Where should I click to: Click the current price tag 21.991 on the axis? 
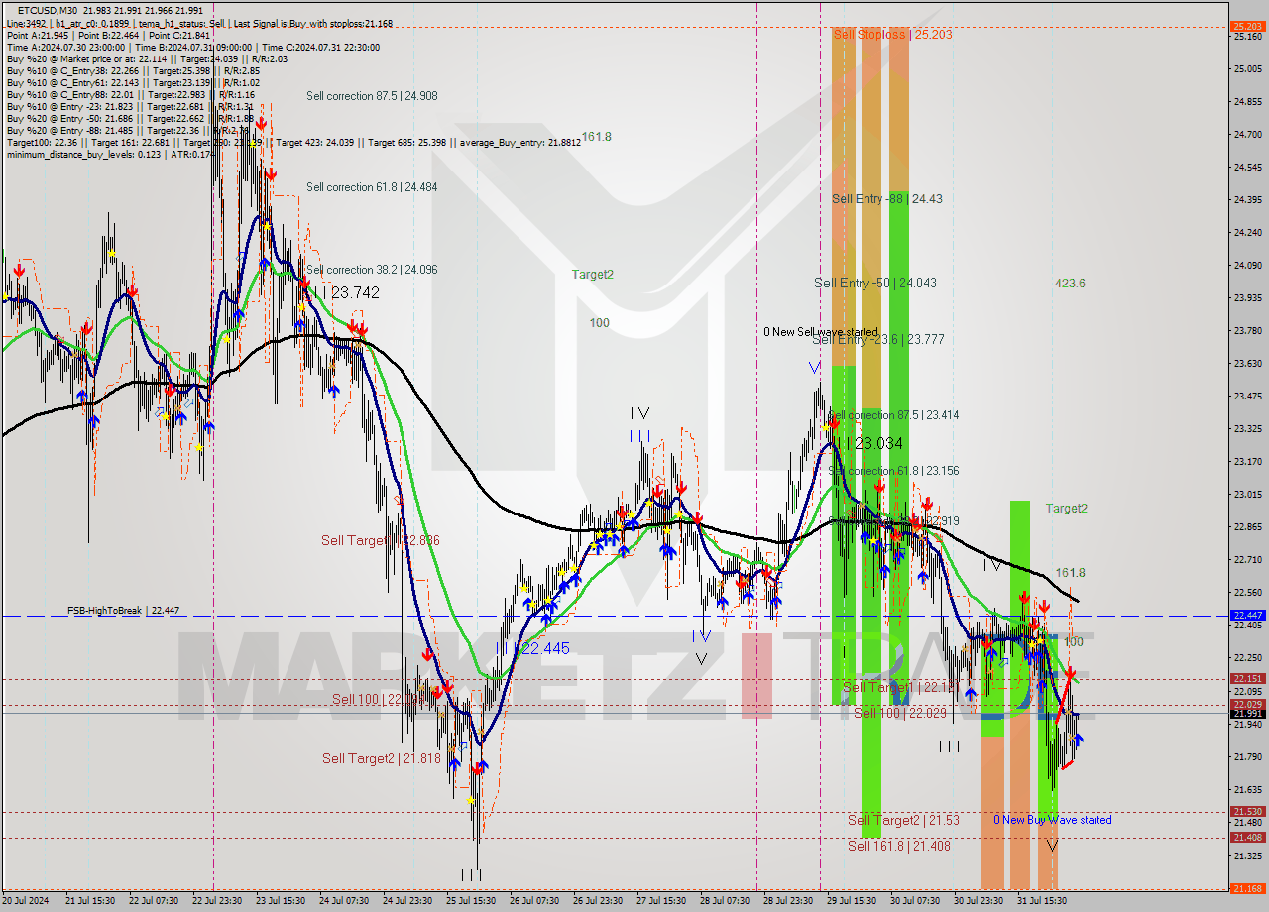(x=1246, y=713)
